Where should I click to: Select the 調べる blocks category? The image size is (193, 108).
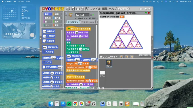[x=58, y=18]
